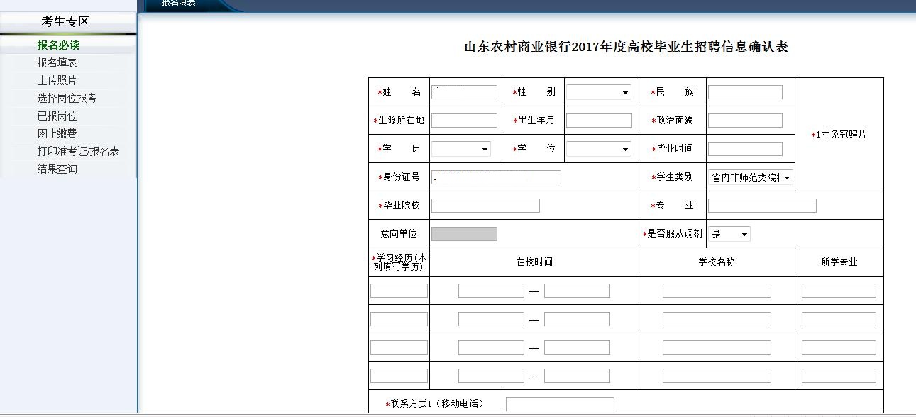Image resolution: width=916 pixels, height=417 pixels.
Task: Click first-row 在校时间 start date field
Action: (491, 291)
